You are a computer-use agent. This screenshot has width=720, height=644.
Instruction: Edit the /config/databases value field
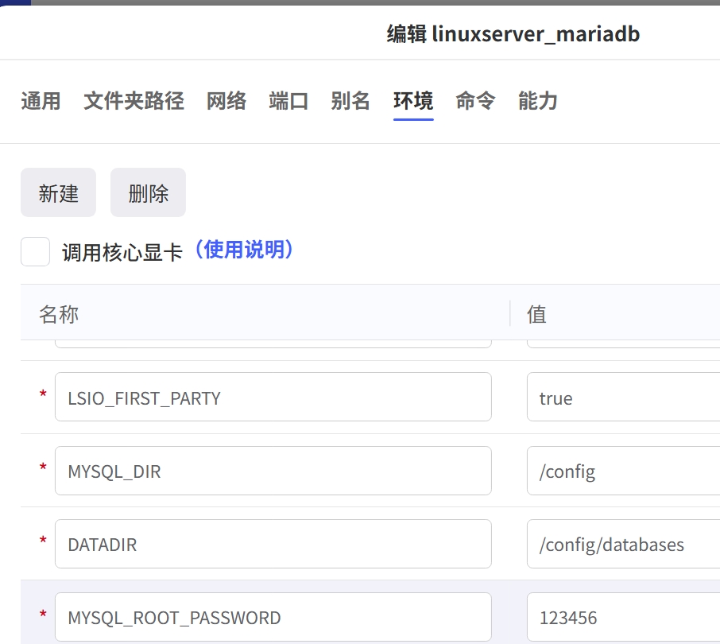coord(622,544)
